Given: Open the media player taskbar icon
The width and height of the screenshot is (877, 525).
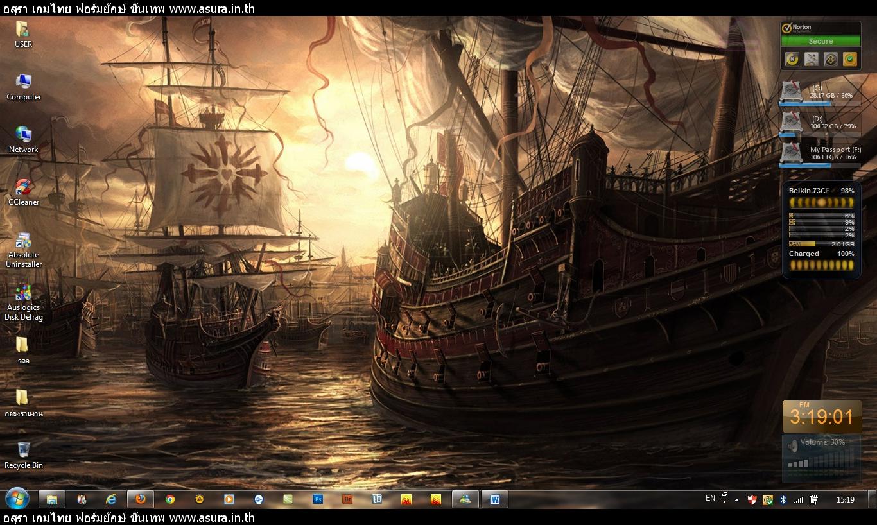Looking at the screenshot, I should [x=229, y=499].
